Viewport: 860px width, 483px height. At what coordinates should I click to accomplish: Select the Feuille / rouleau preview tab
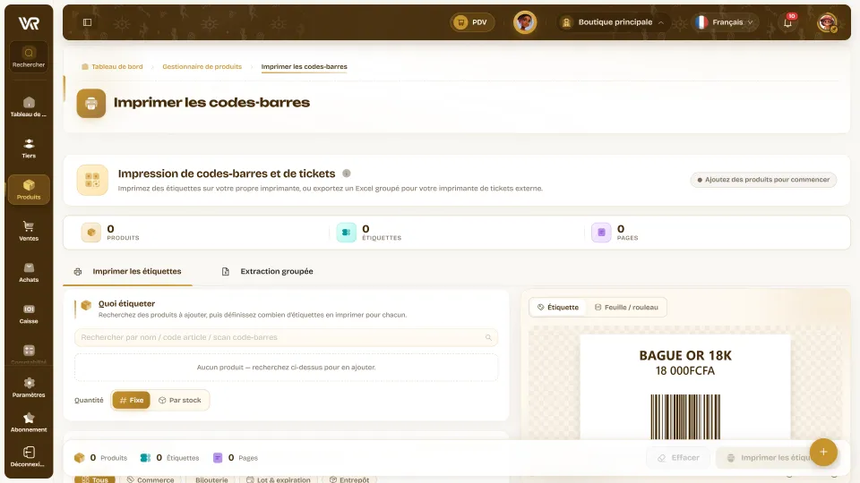pyautogui.click(x=626, y=307)
